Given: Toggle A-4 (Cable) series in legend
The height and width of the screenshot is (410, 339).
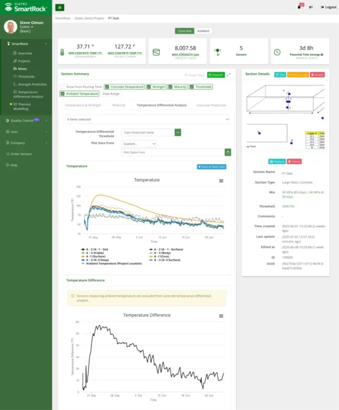Looking at the screenshot, I should [93, 253].
